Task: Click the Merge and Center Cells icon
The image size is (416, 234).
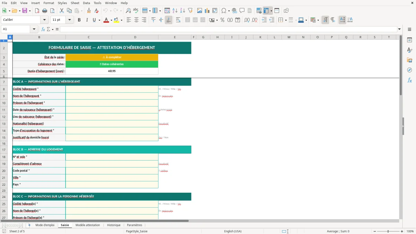Action: pos(188,20)
